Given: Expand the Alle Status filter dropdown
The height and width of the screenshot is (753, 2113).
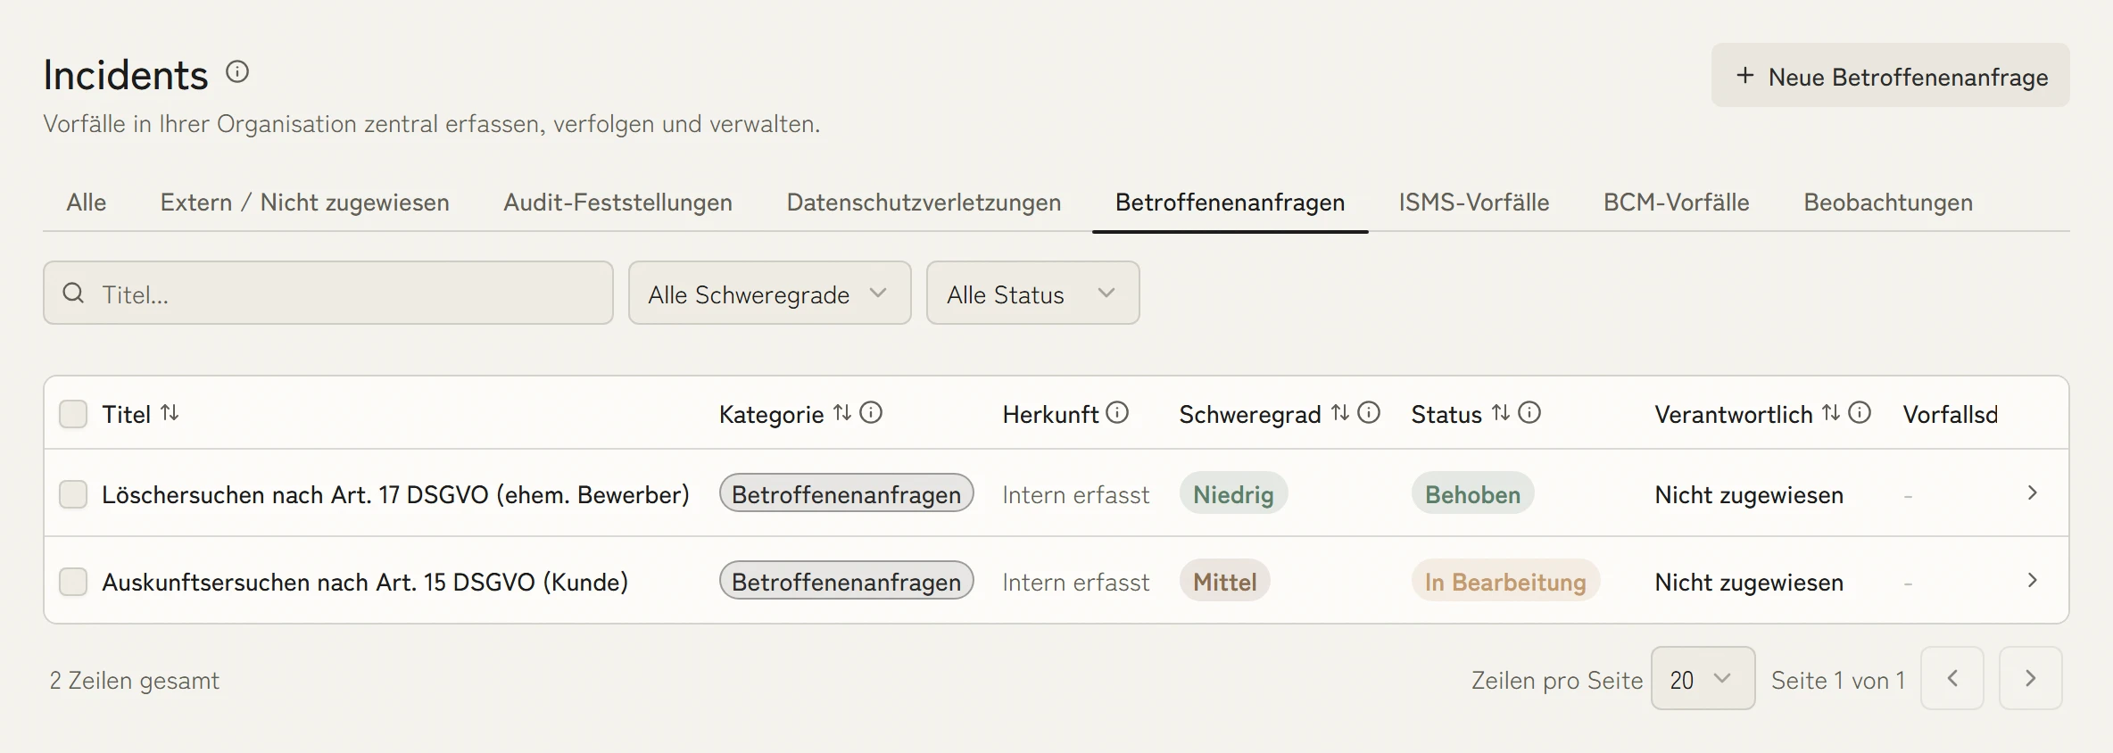Looking at the screenshot, I should click(1033, 294).
